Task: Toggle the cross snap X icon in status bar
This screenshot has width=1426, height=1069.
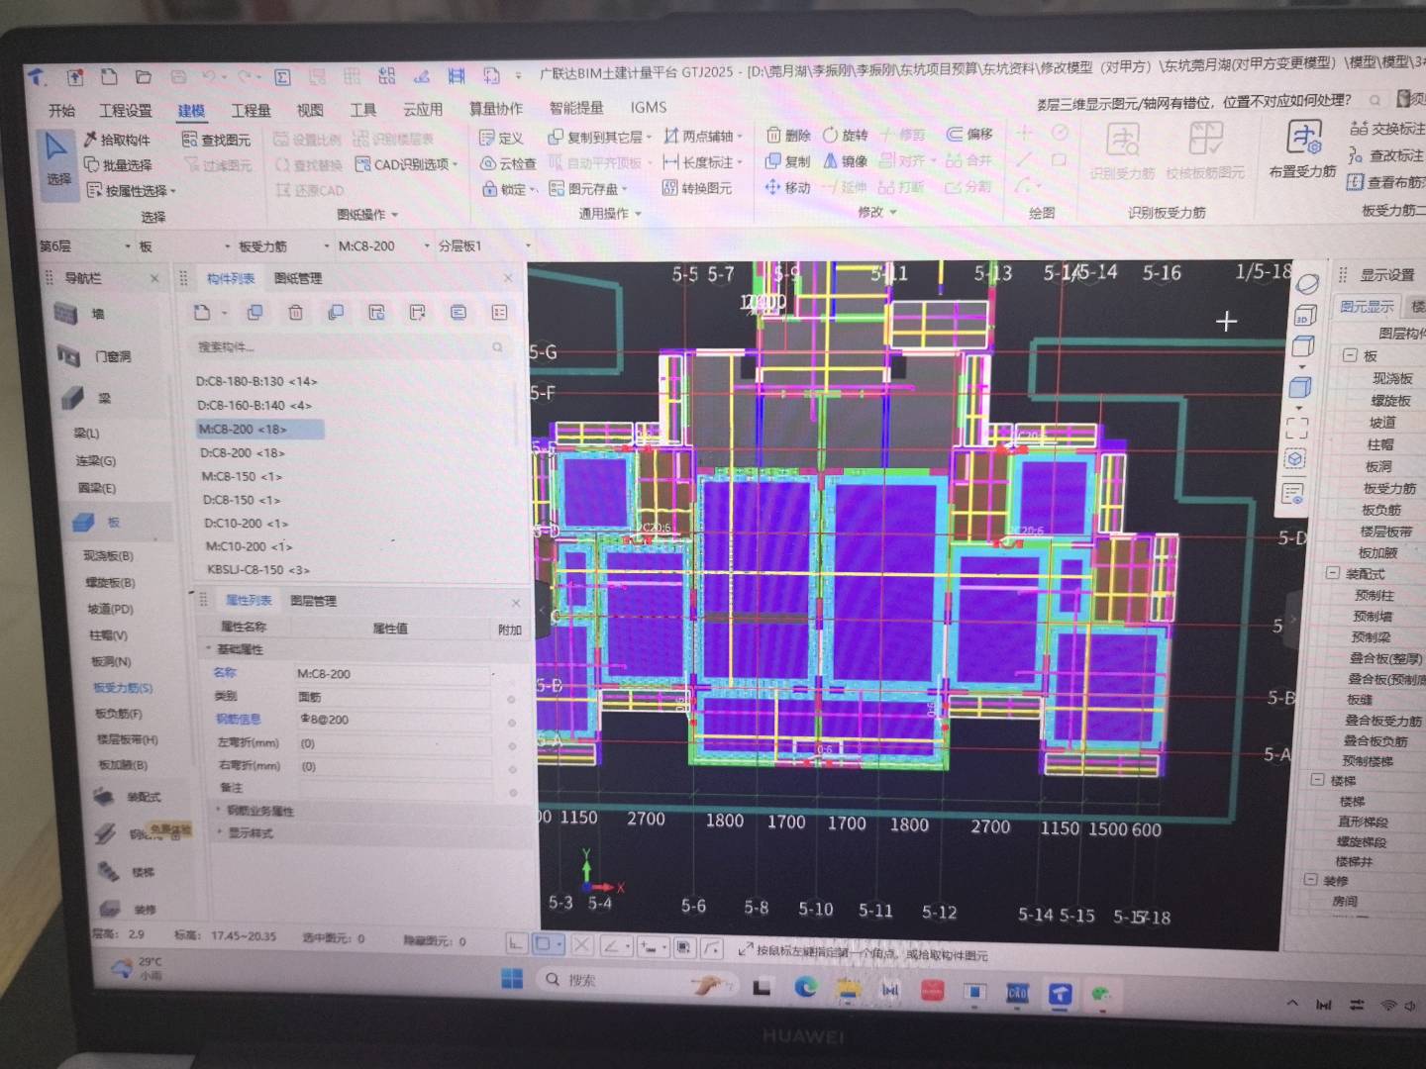Action: pyautogui.click(x=582, y=945)
